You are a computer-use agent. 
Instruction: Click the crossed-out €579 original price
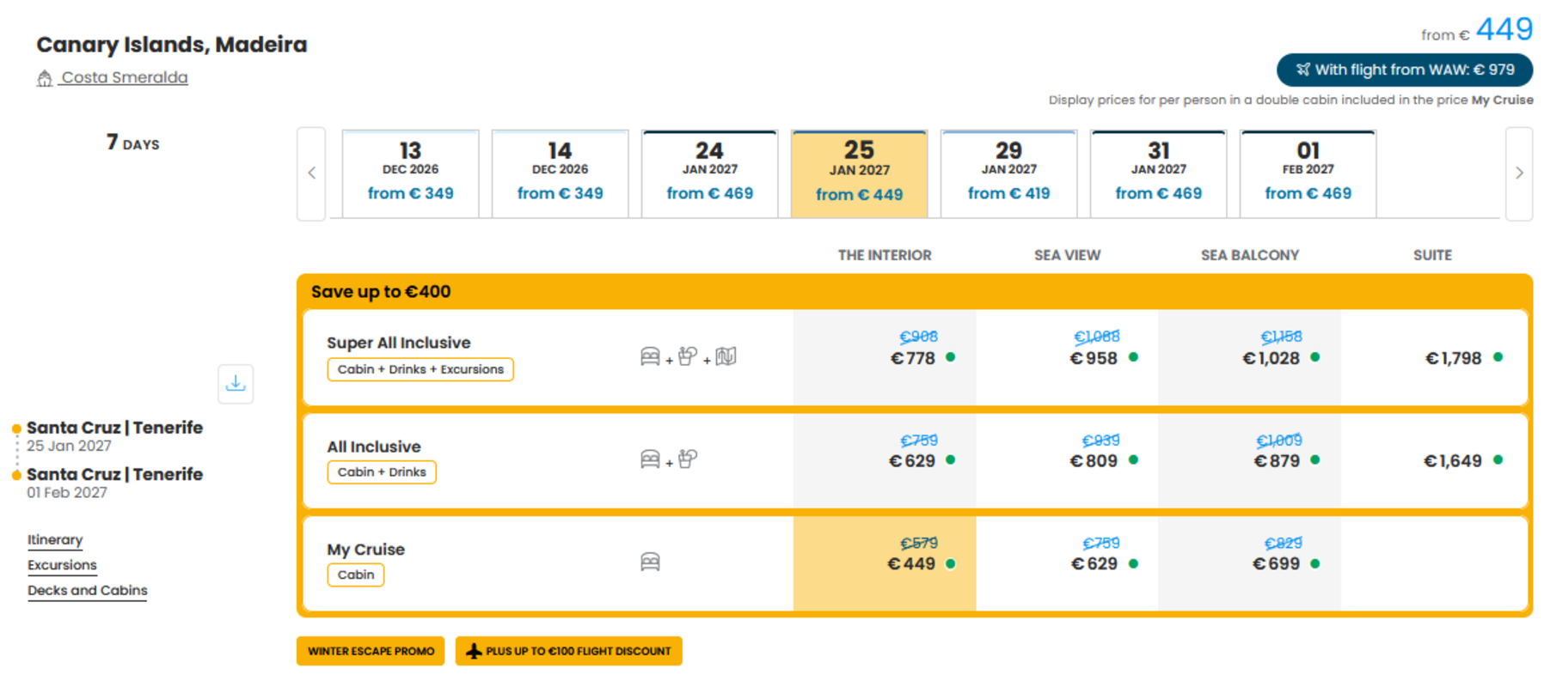click(919, 543)
